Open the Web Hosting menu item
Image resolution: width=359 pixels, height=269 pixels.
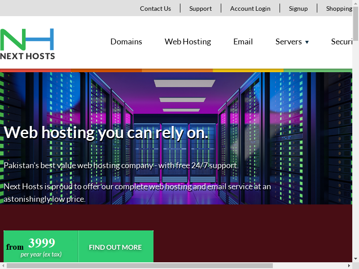[188, 42]
